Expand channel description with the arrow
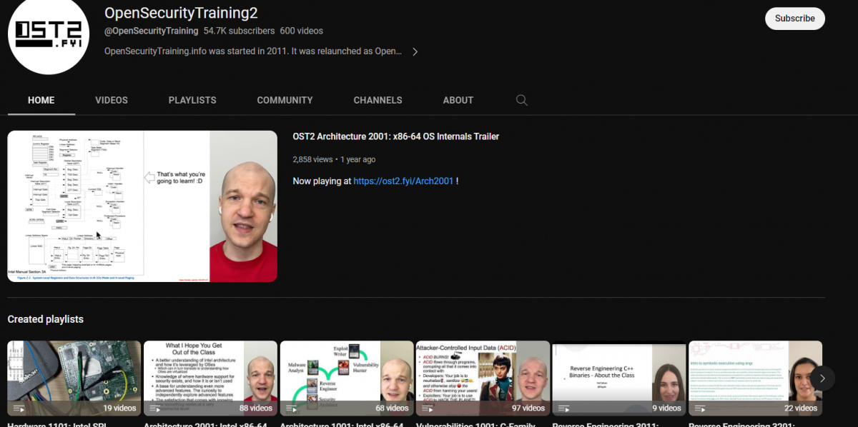The width and height of the screenshot is (858, 427). coord(415,51)
